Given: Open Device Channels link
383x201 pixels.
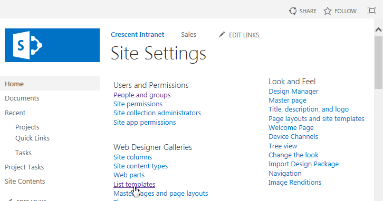Looking at the screenshot, I should point(293,137).
